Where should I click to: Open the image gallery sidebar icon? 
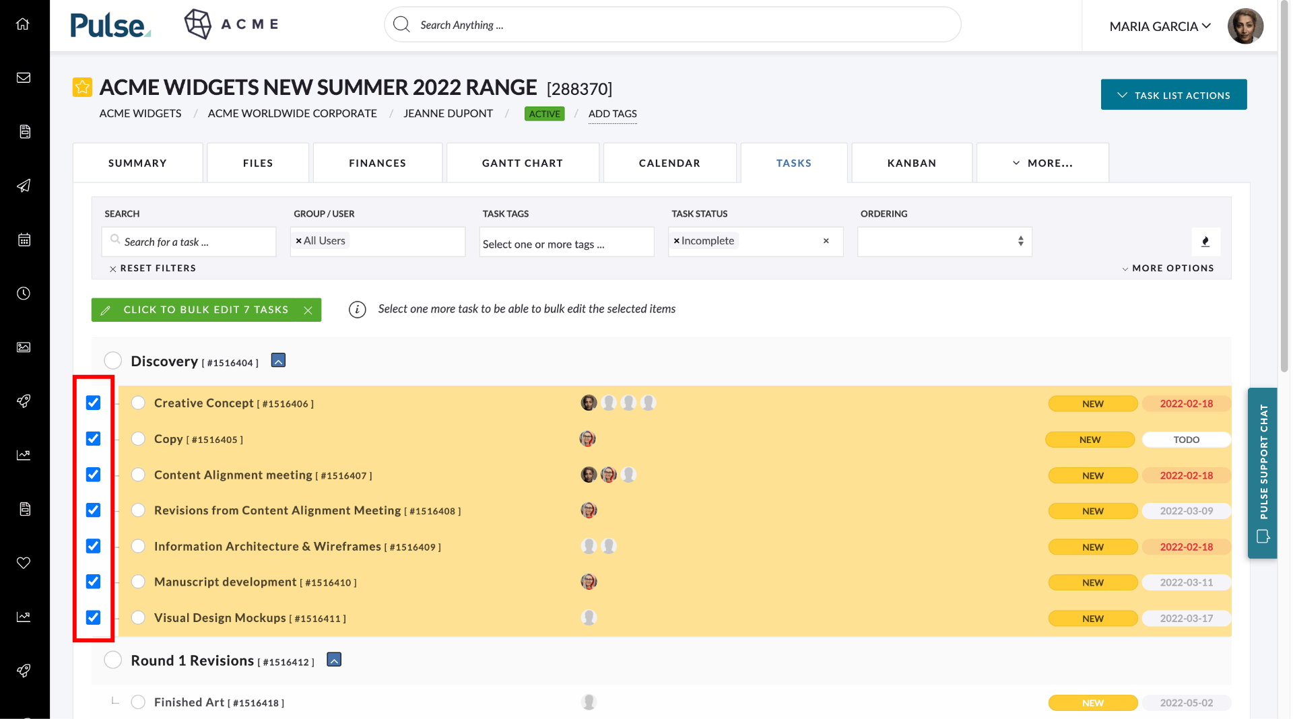(24, 347)
